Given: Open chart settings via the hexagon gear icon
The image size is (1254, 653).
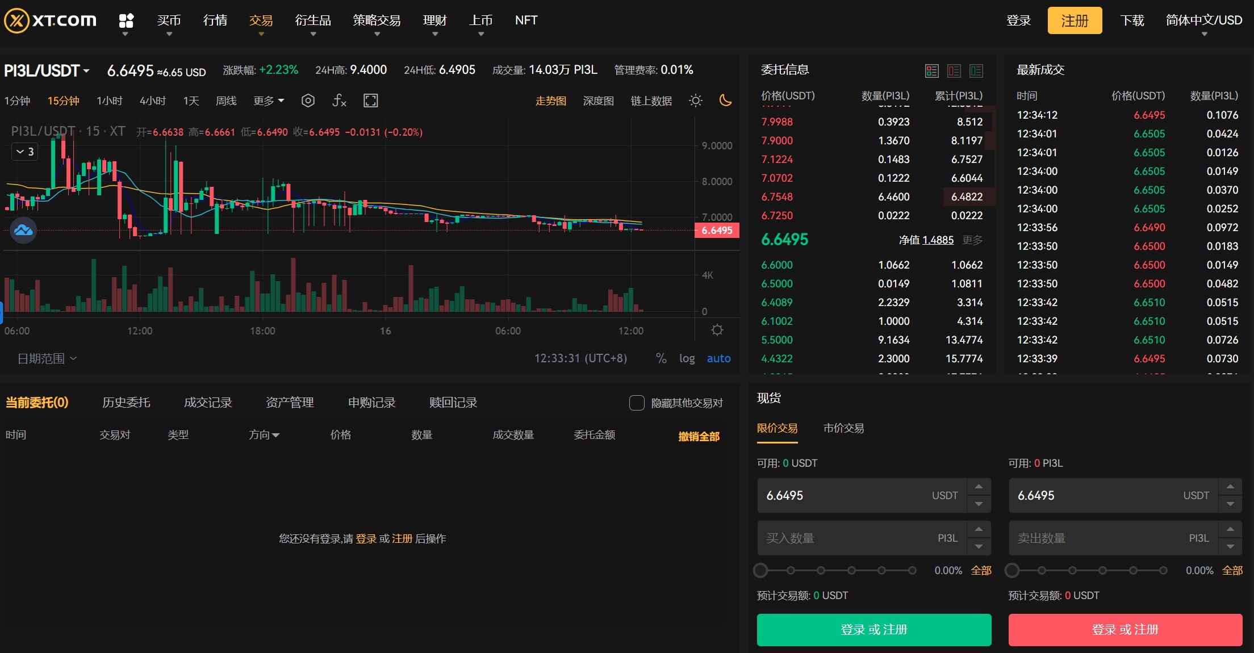Looking at the screenshot, I should 308,101.
